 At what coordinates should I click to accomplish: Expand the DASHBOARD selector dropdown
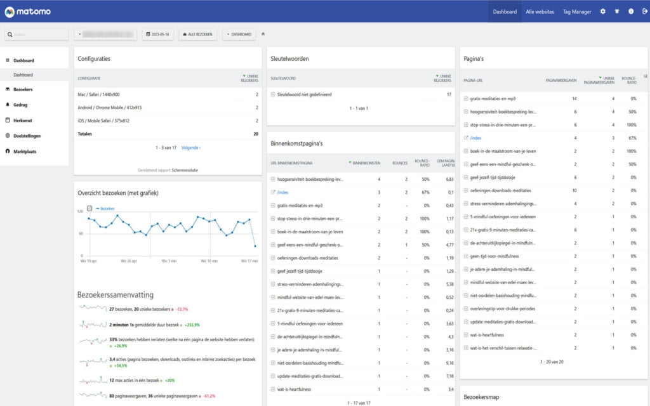[x=241, y=33]
